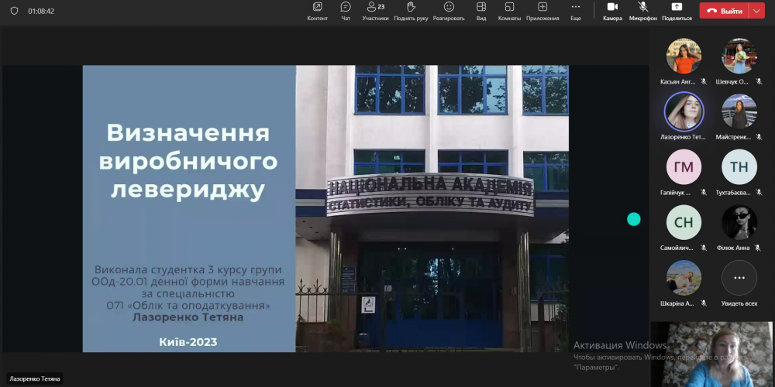
Task: Select the ГМ initials avatar
Action: tap(684, 167)
